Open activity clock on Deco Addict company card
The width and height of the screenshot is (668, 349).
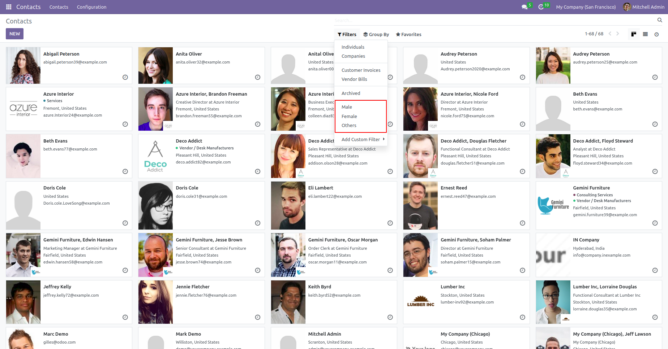pyautogui.click(x=258, y=171)
